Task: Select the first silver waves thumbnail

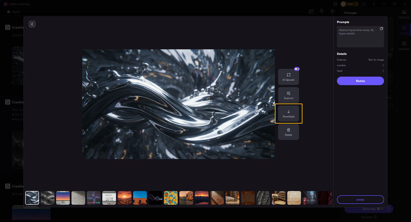Action: 32,198
